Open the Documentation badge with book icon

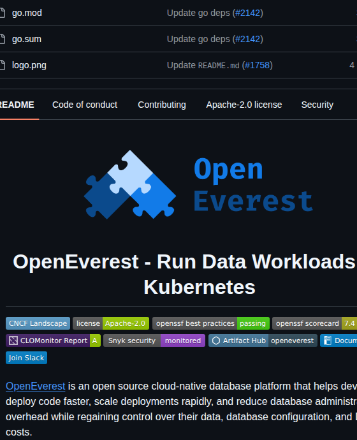339,341
